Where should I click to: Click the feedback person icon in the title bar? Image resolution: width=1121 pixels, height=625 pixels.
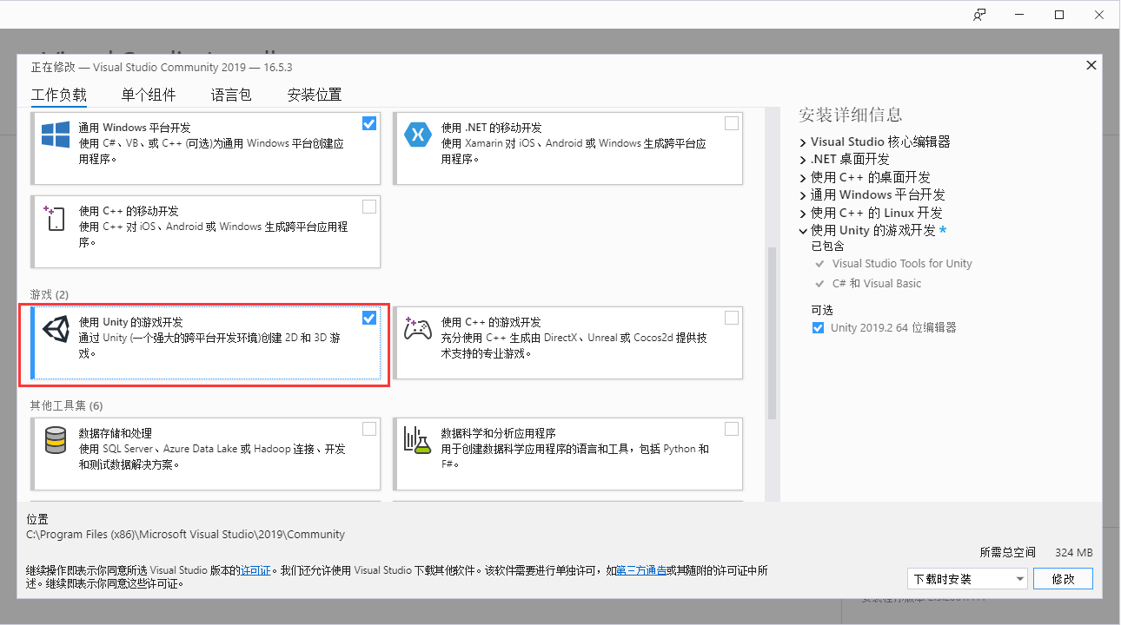pyautogui.click(x=978, y=14)
